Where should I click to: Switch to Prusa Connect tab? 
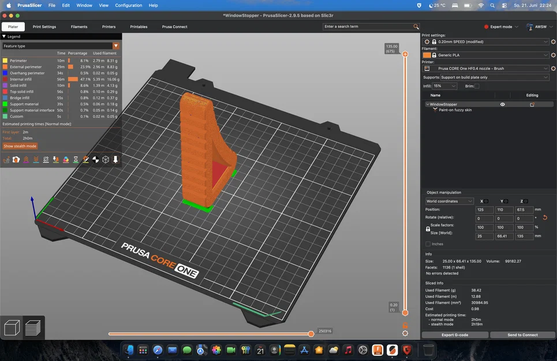tap(174, 27)
